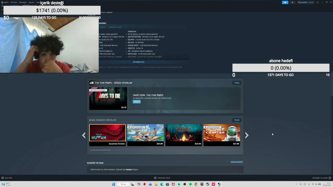Screen dimensions: 333x187
Task: Open the Steam menu in the title bar
Action: pyautogui.click(x=5, y=2)
